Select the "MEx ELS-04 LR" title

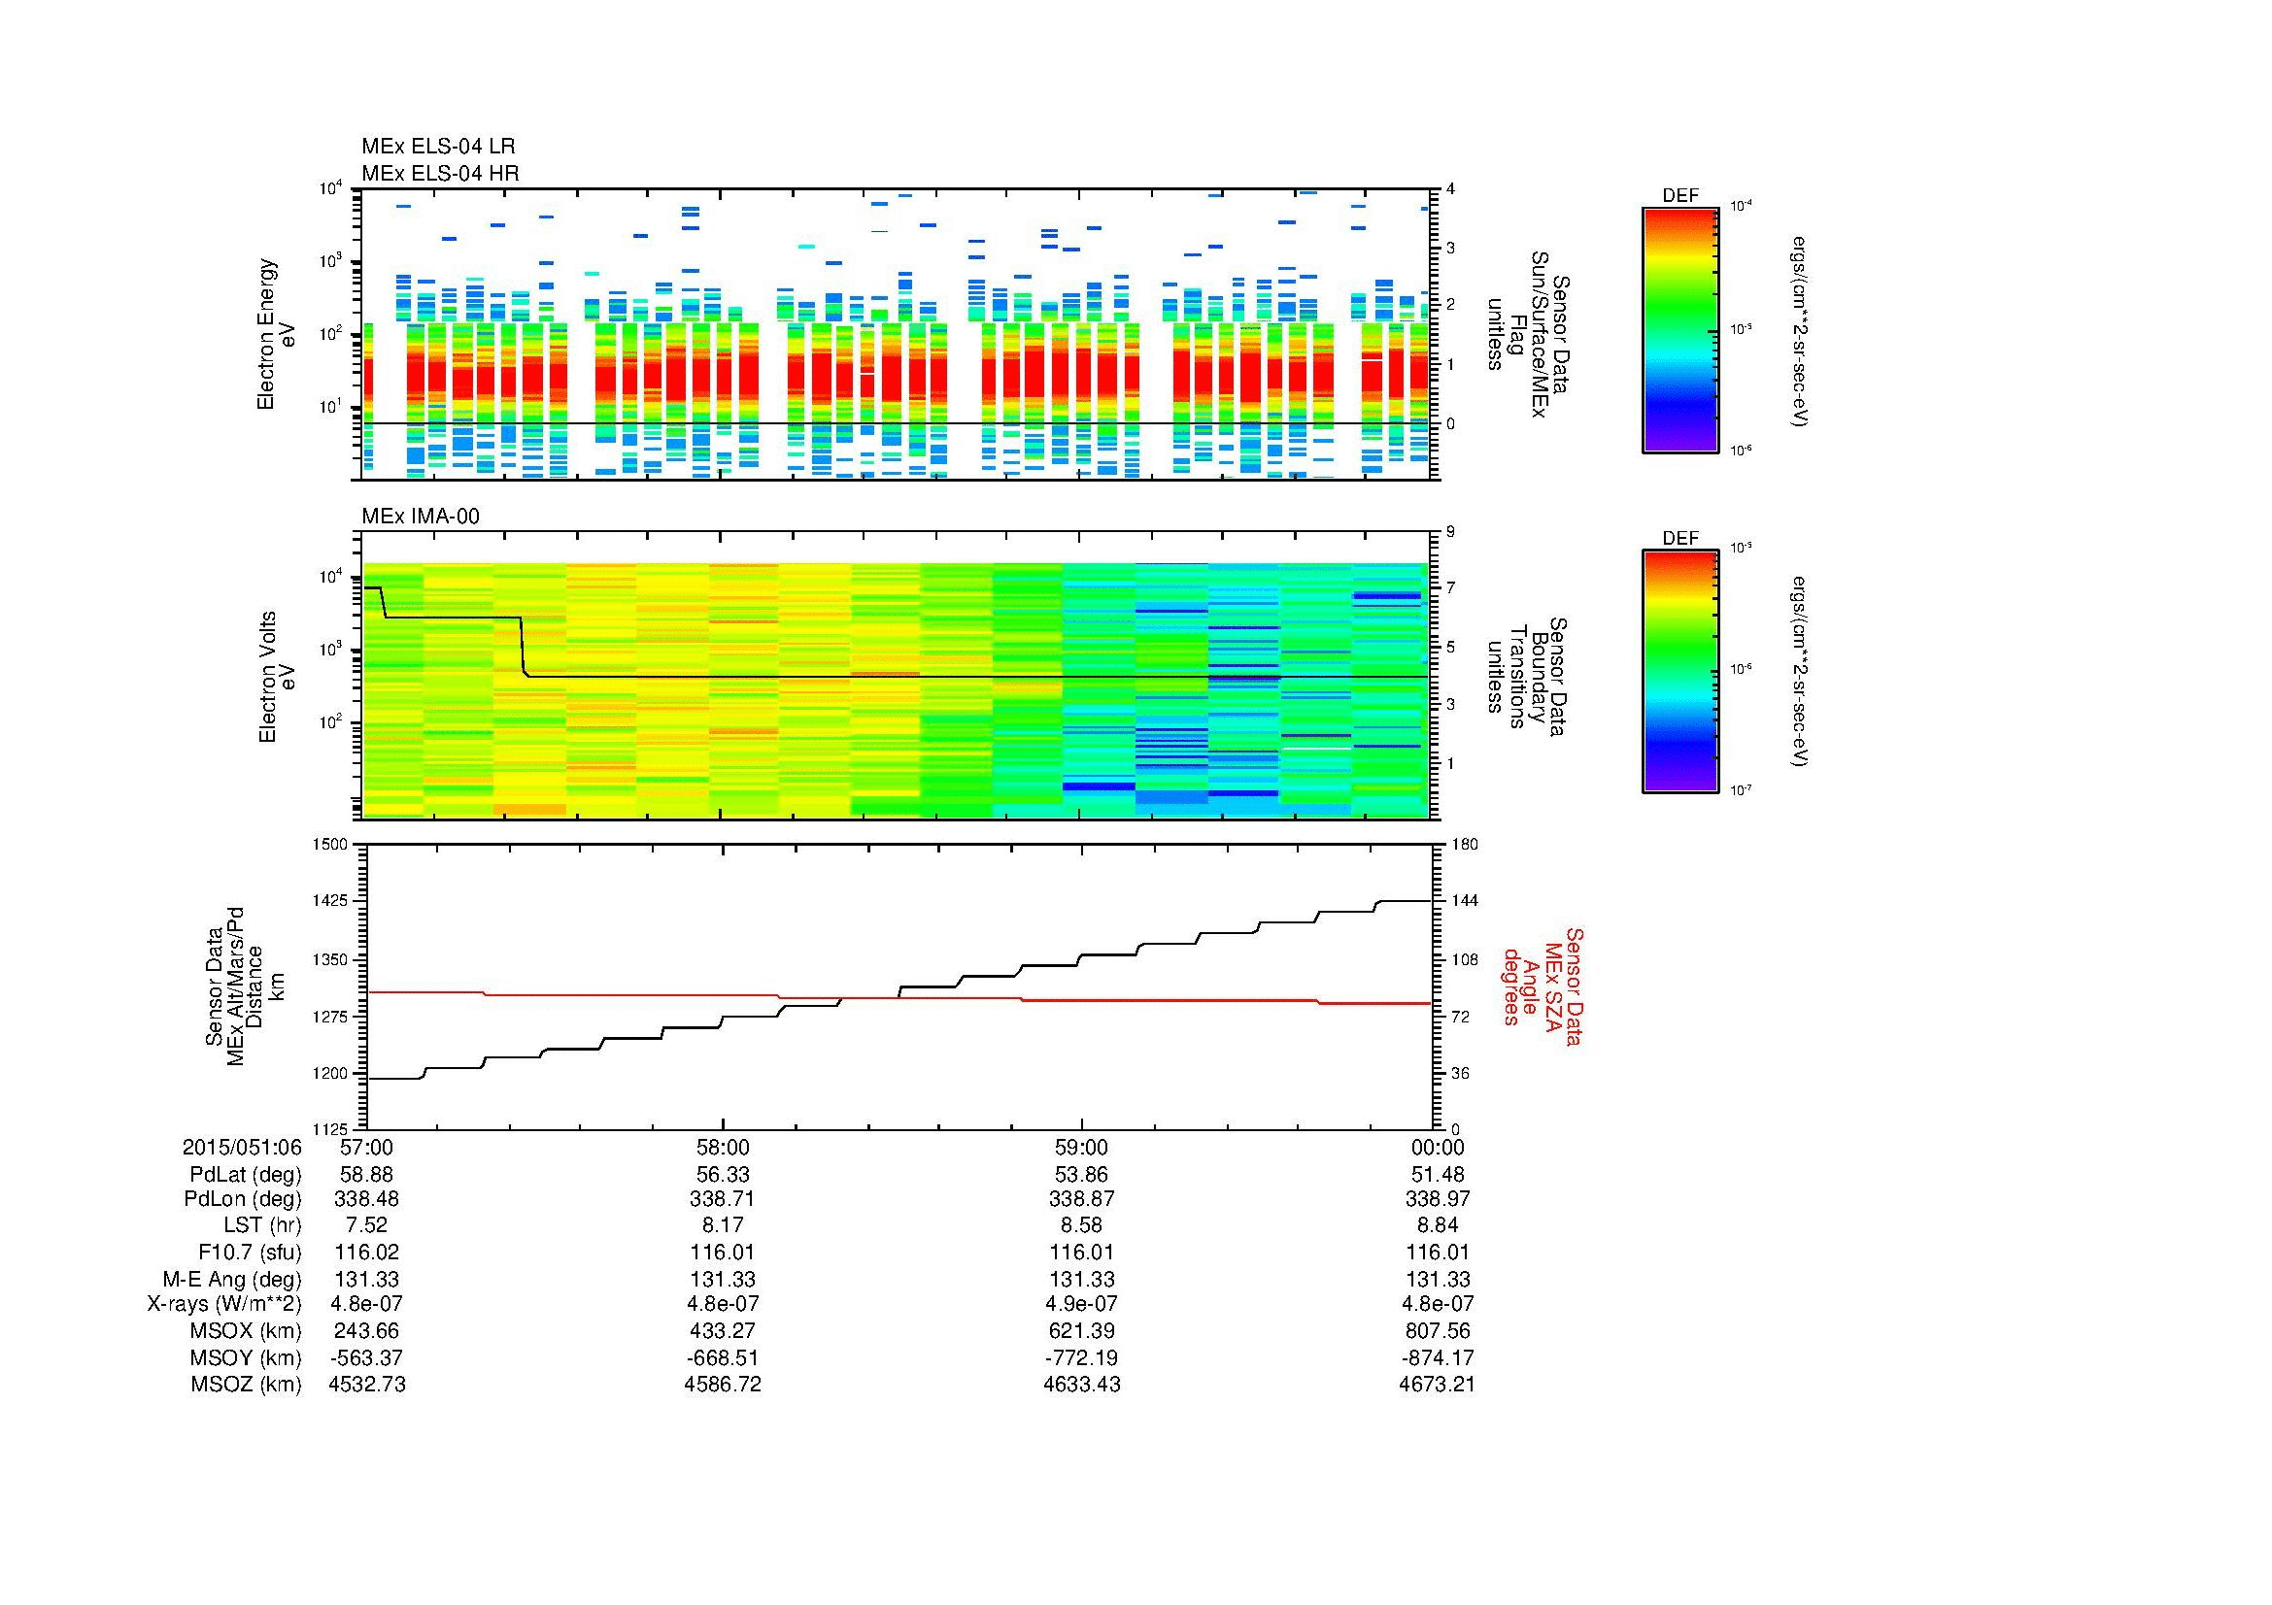tap(438, 147)
